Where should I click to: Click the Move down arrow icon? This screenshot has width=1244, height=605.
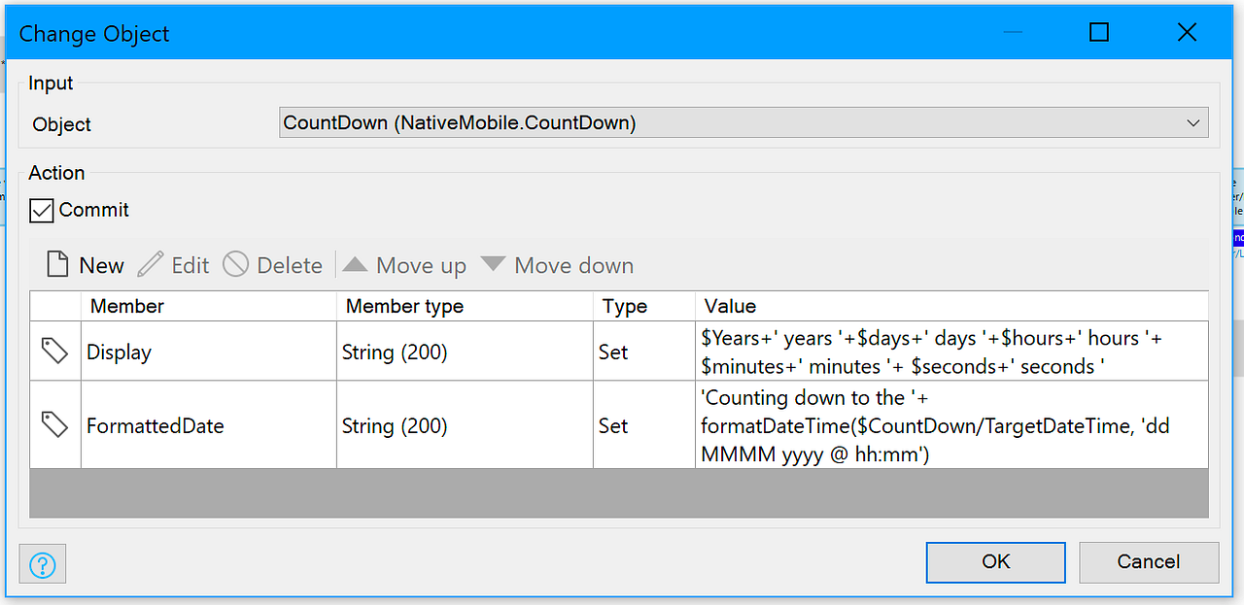click(x=493, y=263)
